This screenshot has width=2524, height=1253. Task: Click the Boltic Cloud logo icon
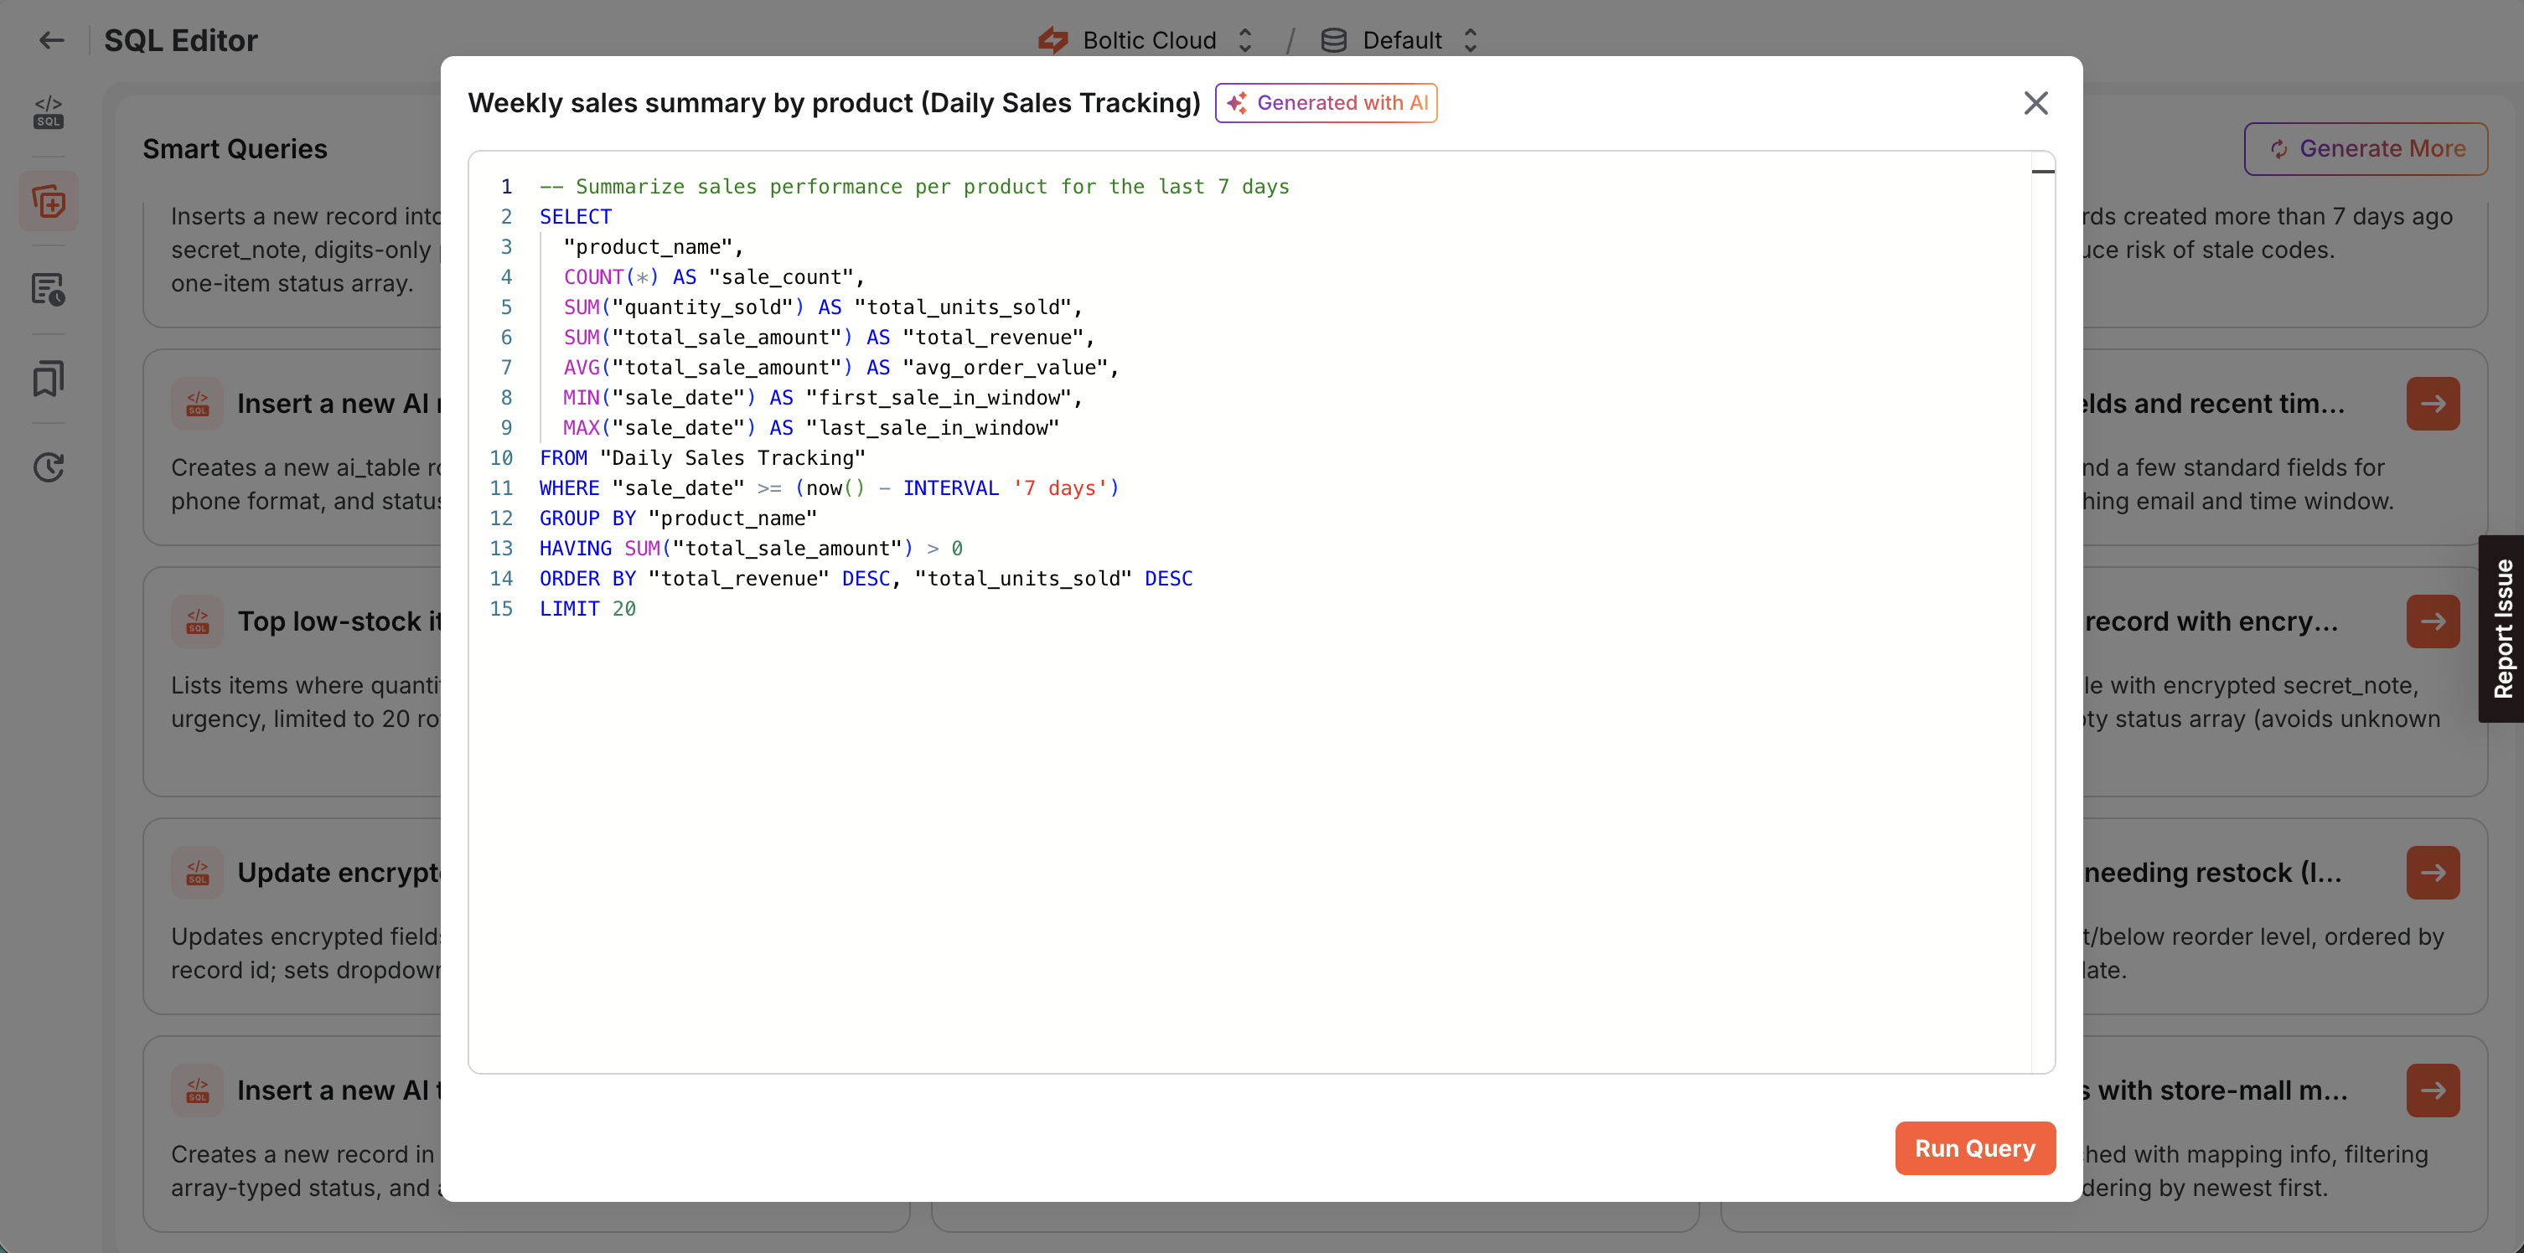[1053, 39]
